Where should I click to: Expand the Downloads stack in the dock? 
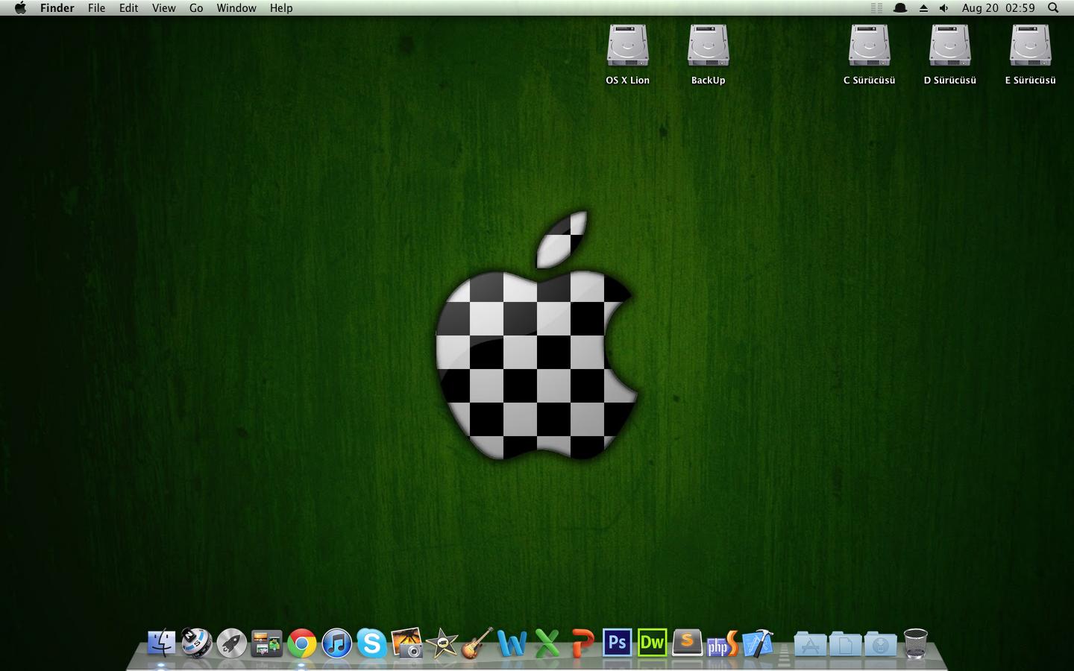[880, 644]
